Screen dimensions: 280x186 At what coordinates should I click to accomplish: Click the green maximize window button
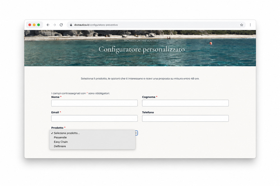(38, 25)
